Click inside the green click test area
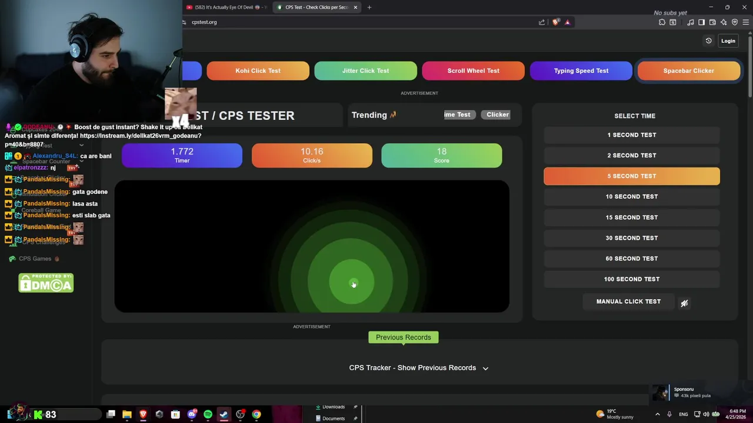The height and width of the screenshot is (423, 753). (x=312, y=246)
